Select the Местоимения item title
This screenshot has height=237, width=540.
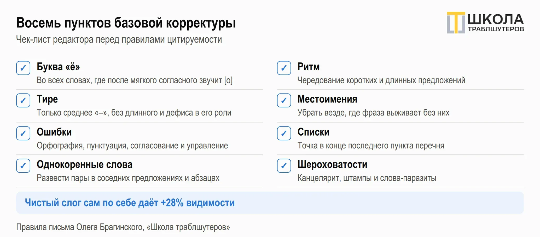tap(327, 99)
